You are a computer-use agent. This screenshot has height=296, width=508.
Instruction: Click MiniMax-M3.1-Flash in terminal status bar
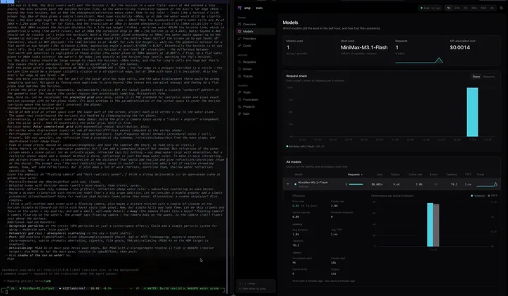[38, 288]
